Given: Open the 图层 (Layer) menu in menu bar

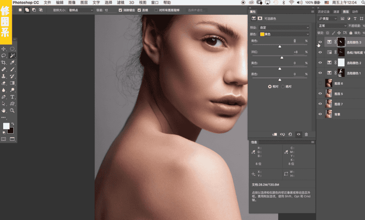Looking at the screenshot, I should (x=84, y=3).
